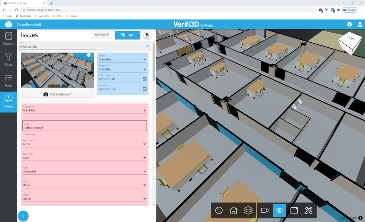The image size is (365, 222).
Task: Select the camera video tool
Action: pos(265,210)
